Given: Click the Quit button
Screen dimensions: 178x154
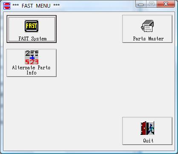Looking at the screenshot, I should click(x=147, y=131).
